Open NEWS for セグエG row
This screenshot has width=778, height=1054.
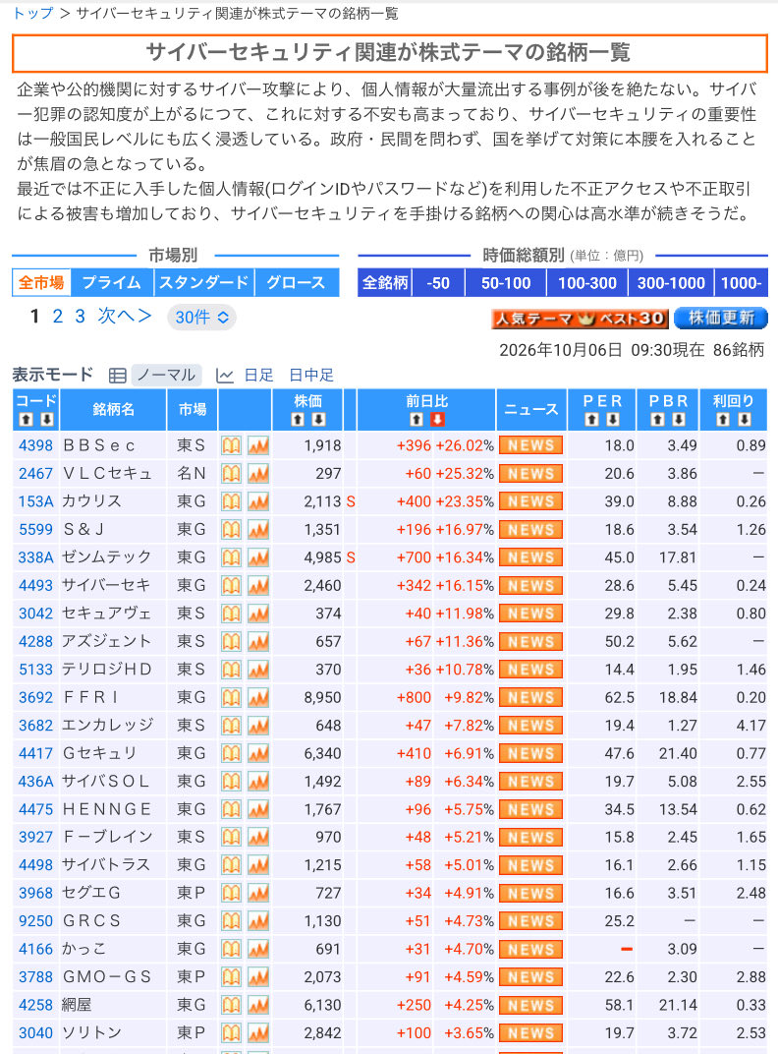[530, 894]
